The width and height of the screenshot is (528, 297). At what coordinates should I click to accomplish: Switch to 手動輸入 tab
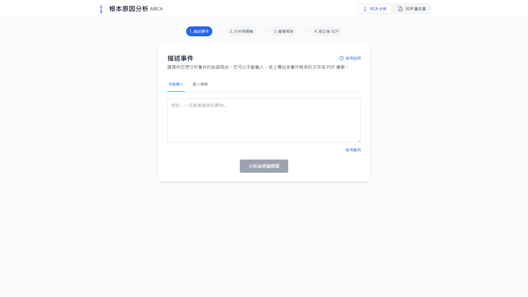pyautogui.click(x=176, y=84)
